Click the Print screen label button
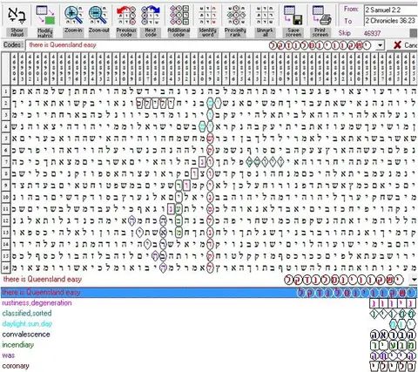 (x=320, y=32)
